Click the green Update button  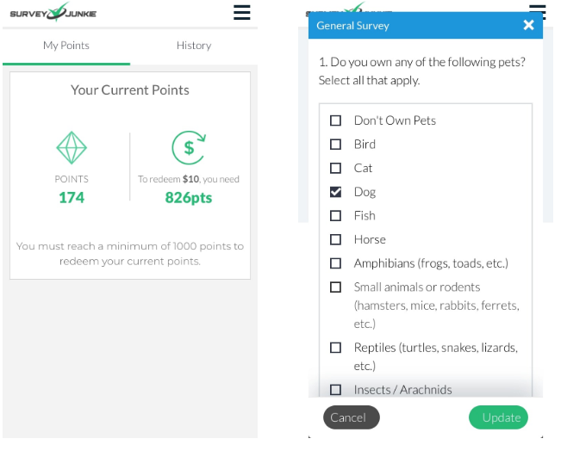tap(498, 417)
